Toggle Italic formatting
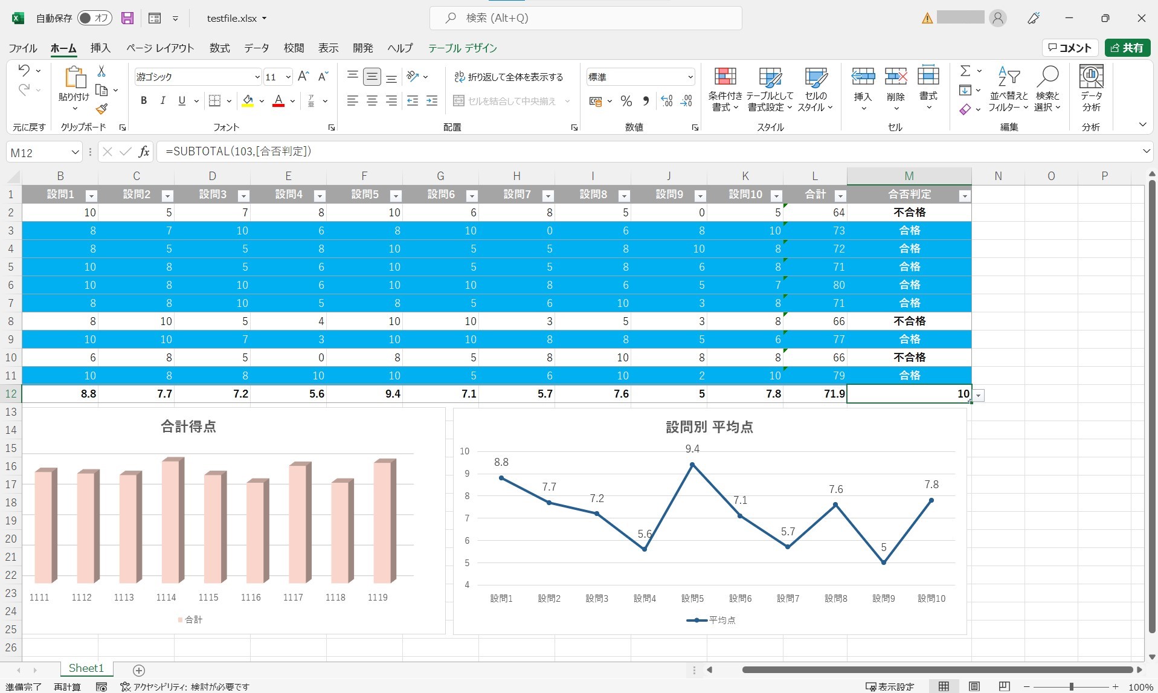The image size is (1158, 693). [x=162, y=101]
